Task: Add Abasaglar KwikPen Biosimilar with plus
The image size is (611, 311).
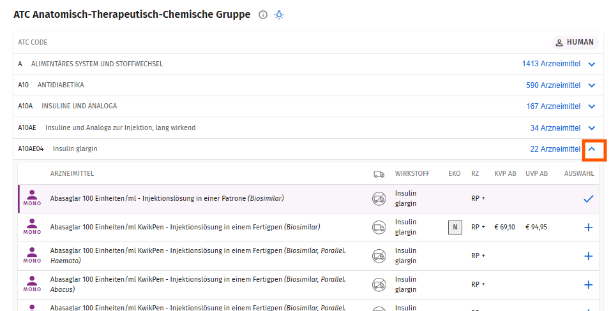Action: tap(589, 228)
